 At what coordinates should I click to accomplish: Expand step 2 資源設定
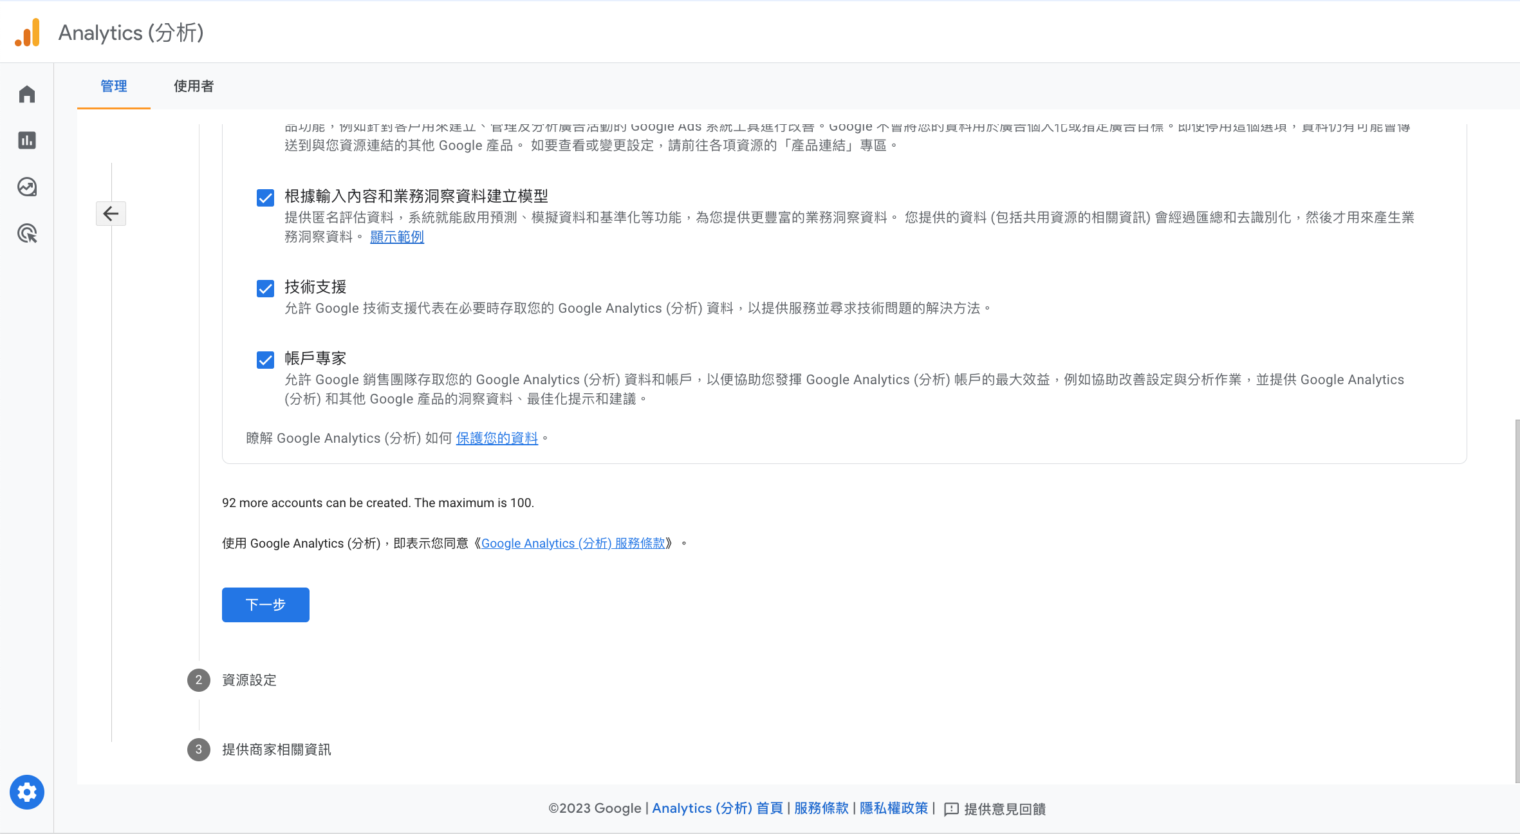(x=249, y=680)
